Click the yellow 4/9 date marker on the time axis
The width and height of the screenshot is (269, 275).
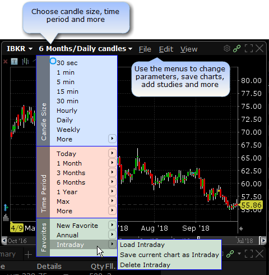pos(17,228)
